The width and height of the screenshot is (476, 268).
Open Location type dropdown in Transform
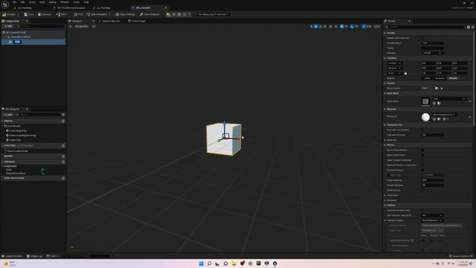pos(395,63)
